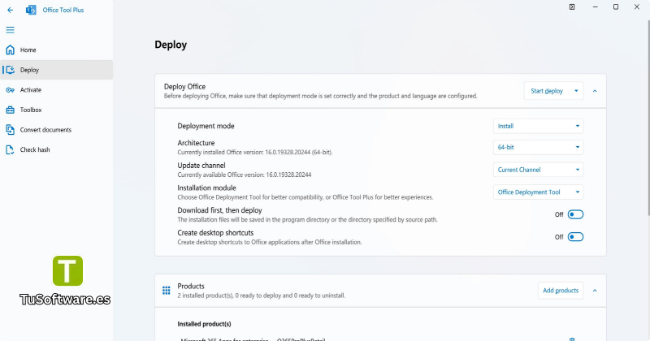Viewport: 650px width, 341px height.
Task: Click Architecture label
Action: [196, 143]
